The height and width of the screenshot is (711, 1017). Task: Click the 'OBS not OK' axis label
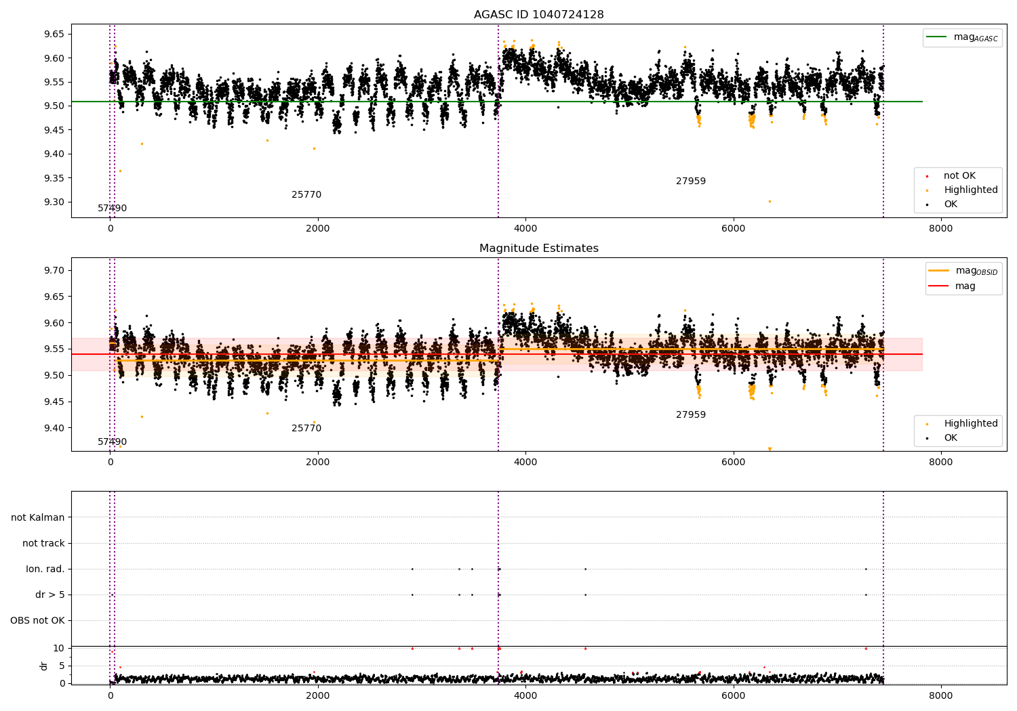(x=37, y=620)
